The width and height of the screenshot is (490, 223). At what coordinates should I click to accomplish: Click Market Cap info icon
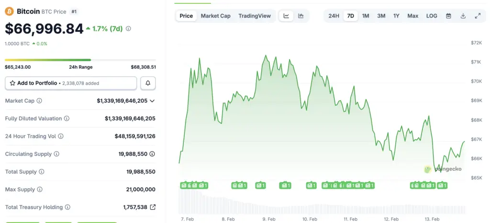(x=39, y=101)
